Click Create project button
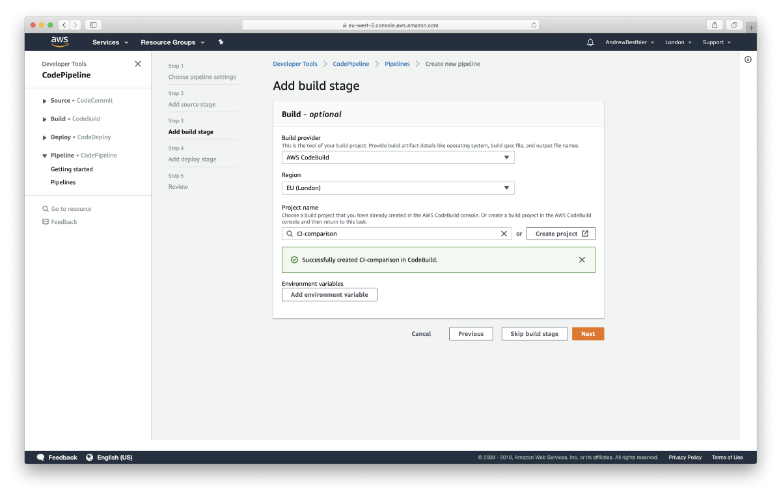 (561, 234)
